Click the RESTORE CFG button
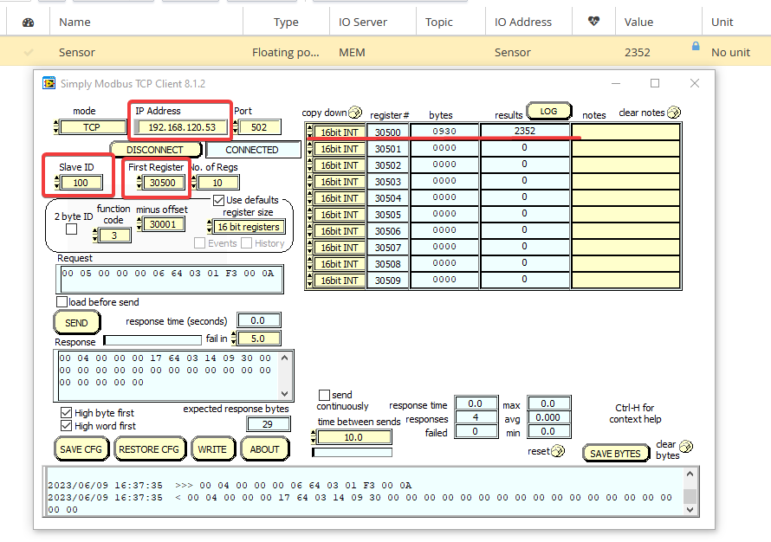The height and width of the screenshot is (542, 771). coord(149,449)
